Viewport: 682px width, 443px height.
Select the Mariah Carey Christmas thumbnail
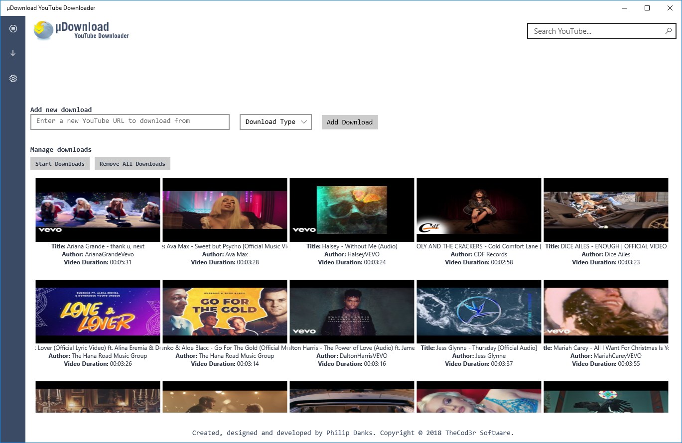point(606,312)
